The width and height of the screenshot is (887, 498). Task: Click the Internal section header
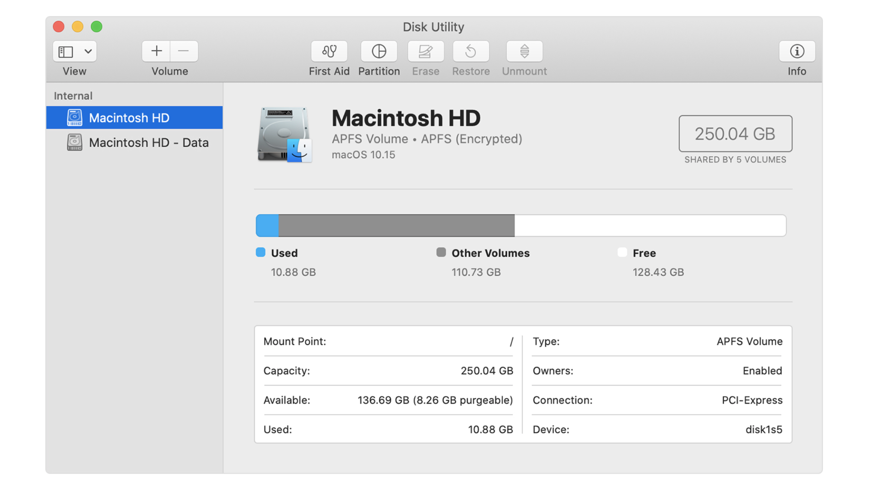[x=73, y=96]
